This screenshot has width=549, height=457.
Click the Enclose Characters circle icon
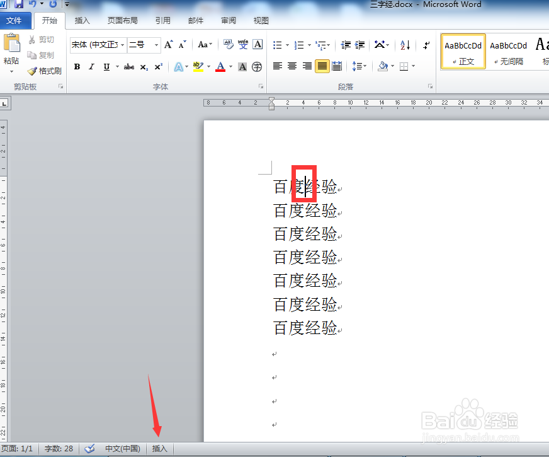tap(257, 67)
